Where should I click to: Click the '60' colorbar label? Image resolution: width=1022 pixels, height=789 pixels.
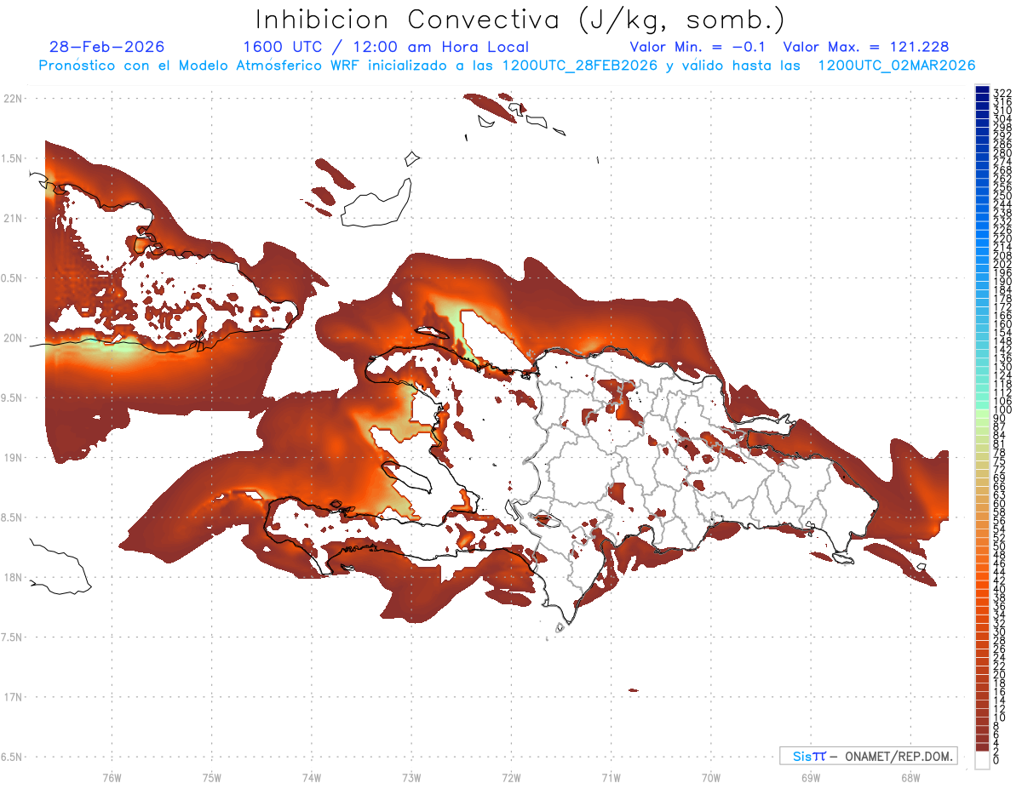[1000, 503]
